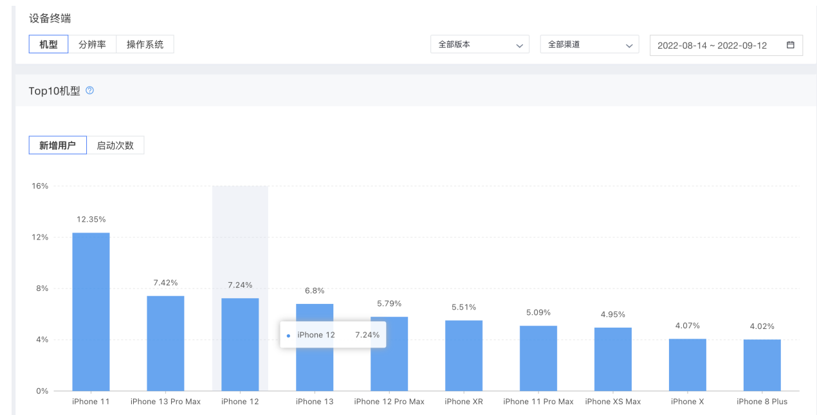Click the iPhone 13 bar
817x415 pixels.
(x=315, y=347)
